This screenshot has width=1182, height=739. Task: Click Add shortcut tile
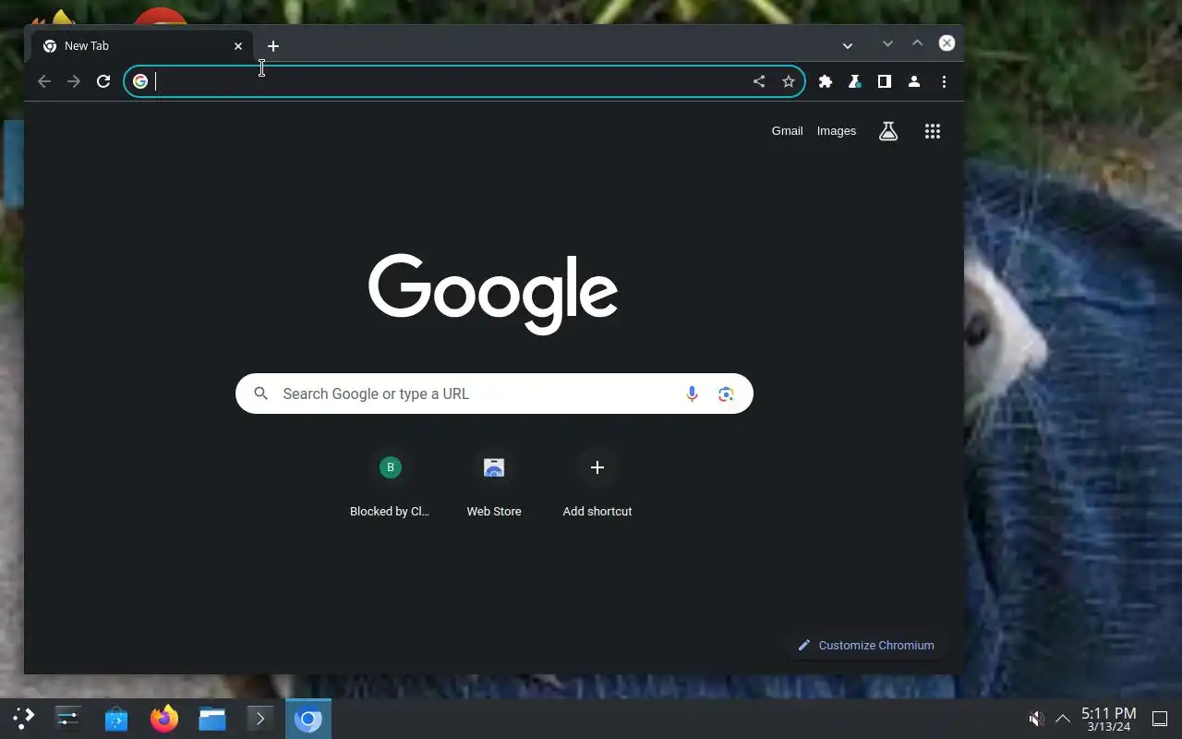click(x=597, y=484)
